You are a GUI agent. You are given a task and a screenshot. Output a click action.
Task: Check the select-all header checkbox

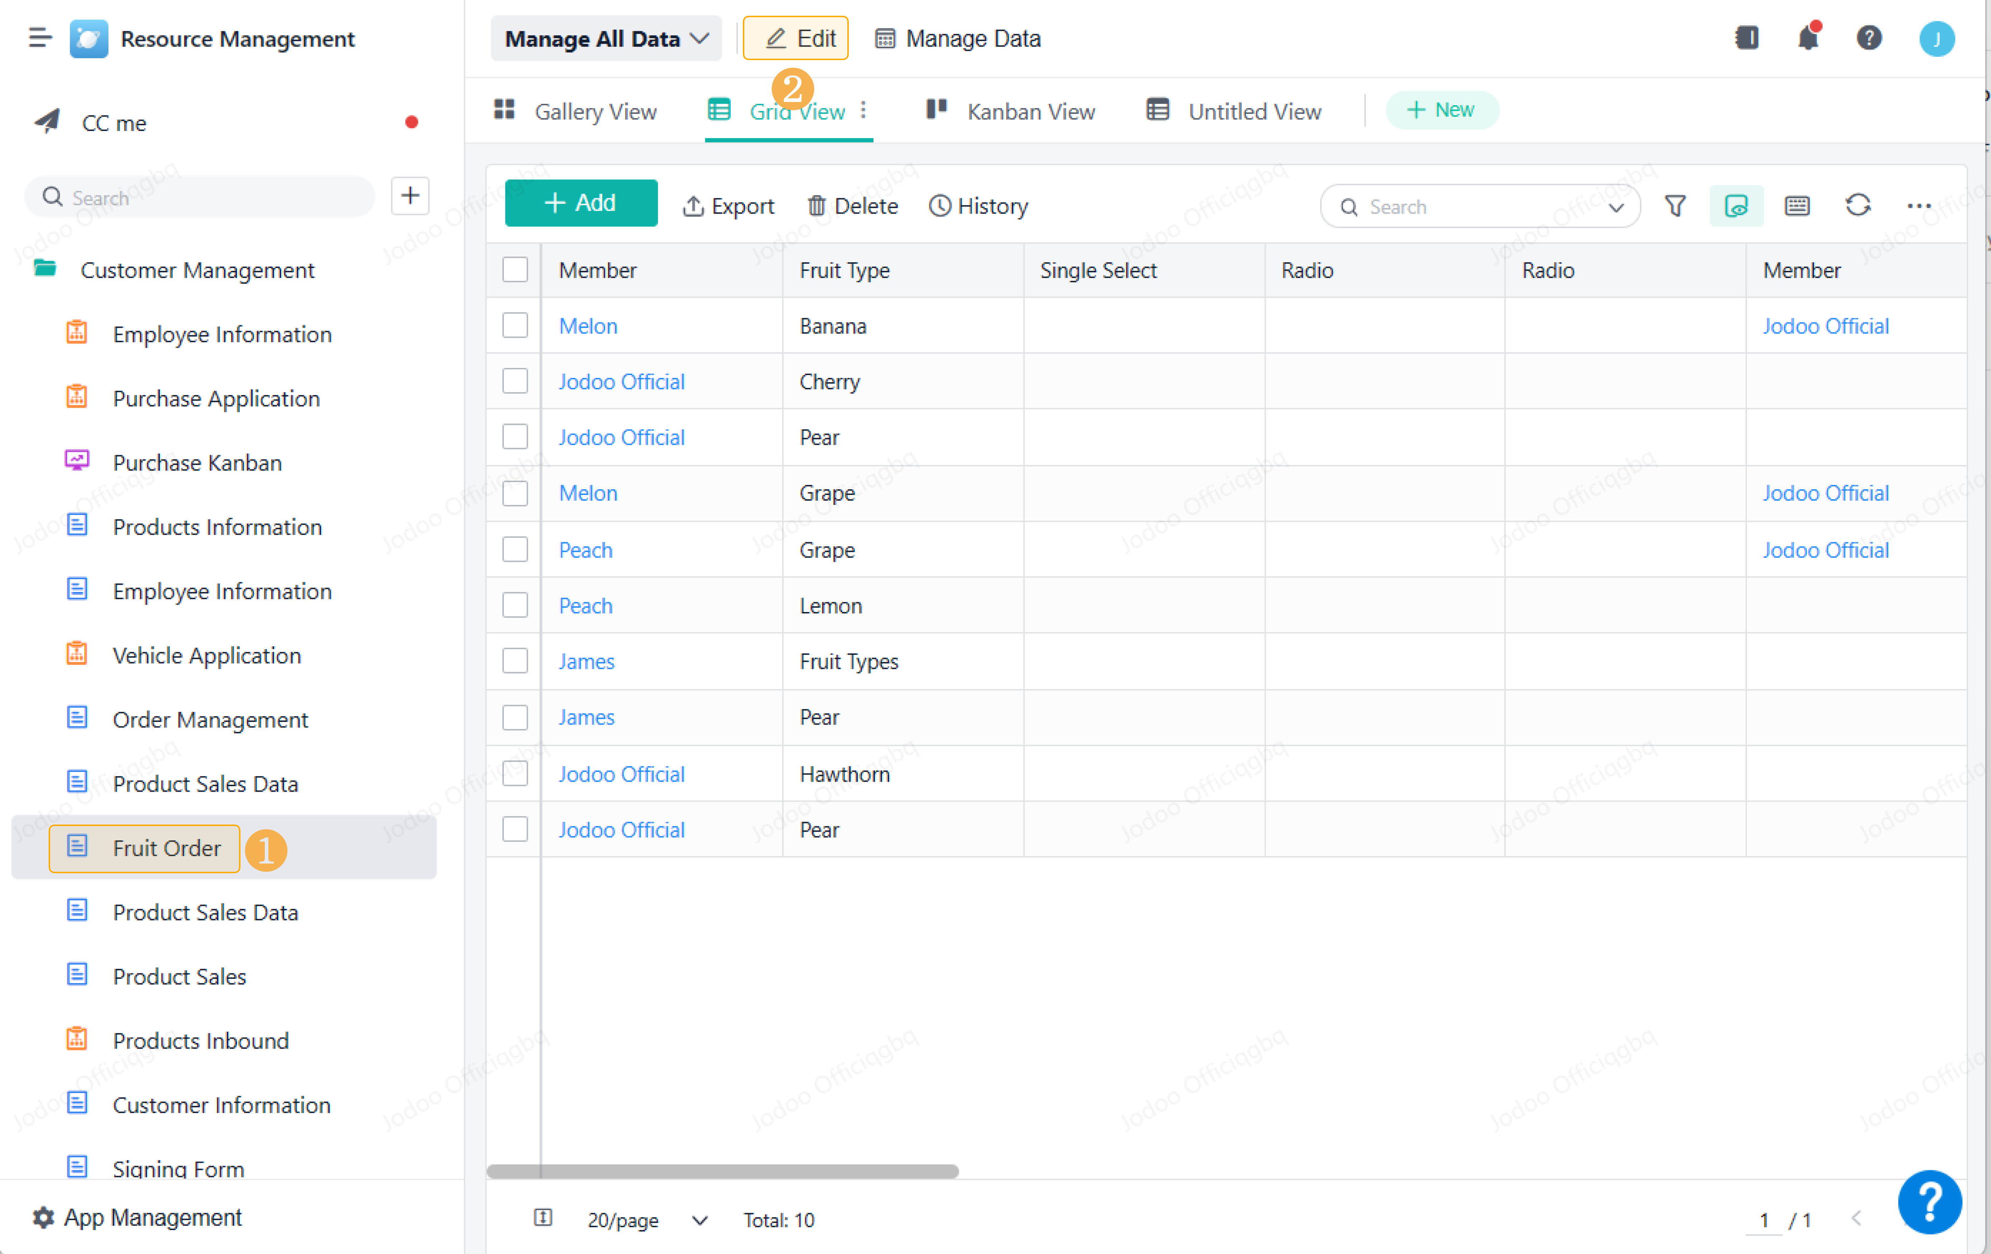pyautogui.click(x=515, y=269)
